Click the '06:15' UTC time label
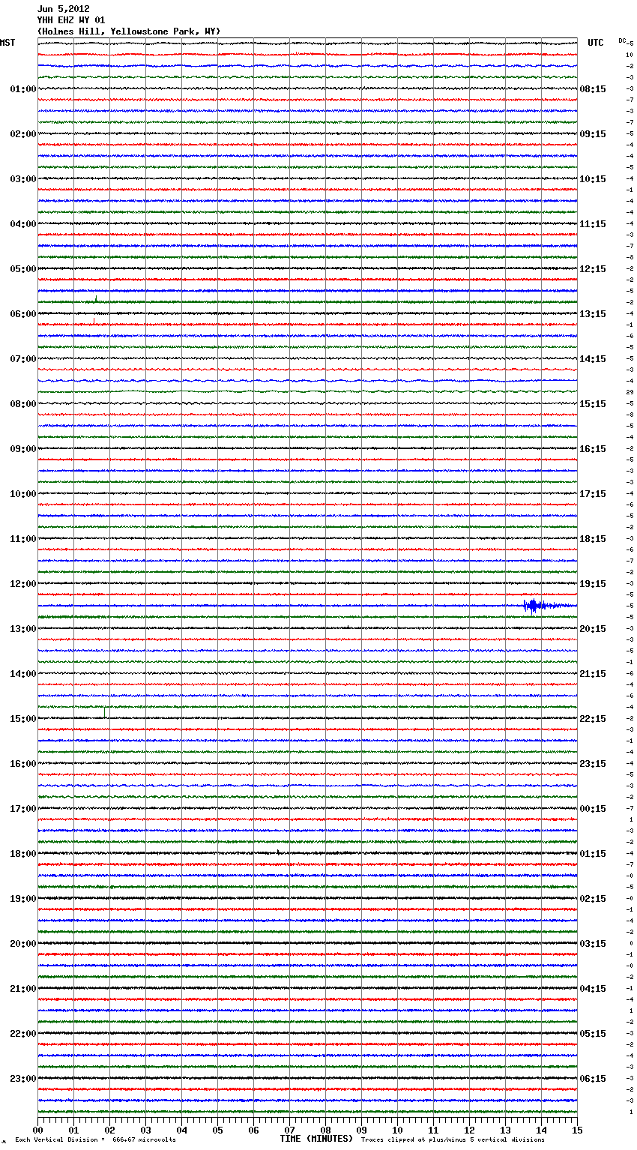This screenshot has height=1150, width=637. coord(593,1078)
